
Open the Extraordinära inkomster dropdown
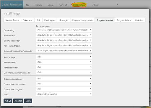click(64, 84)
